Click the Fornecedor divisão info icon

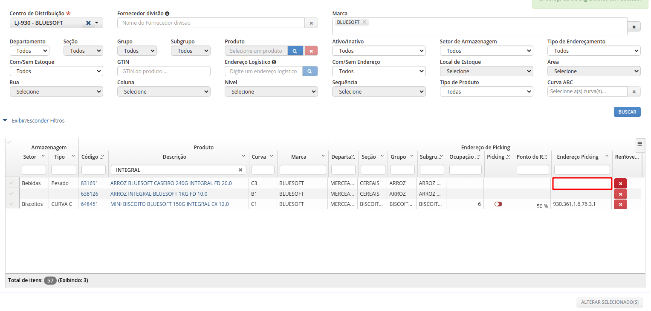(167, 14)
